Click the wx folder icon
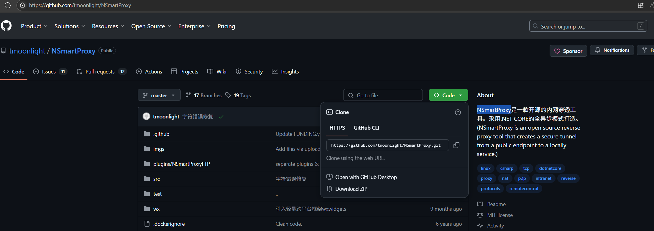 [x=147, y=209]
